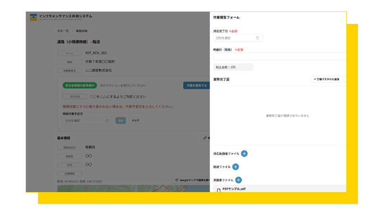
Task: Click the red warning 現場作業にすぐに取り掛かれない場合 text
Action: coord(118,107)
